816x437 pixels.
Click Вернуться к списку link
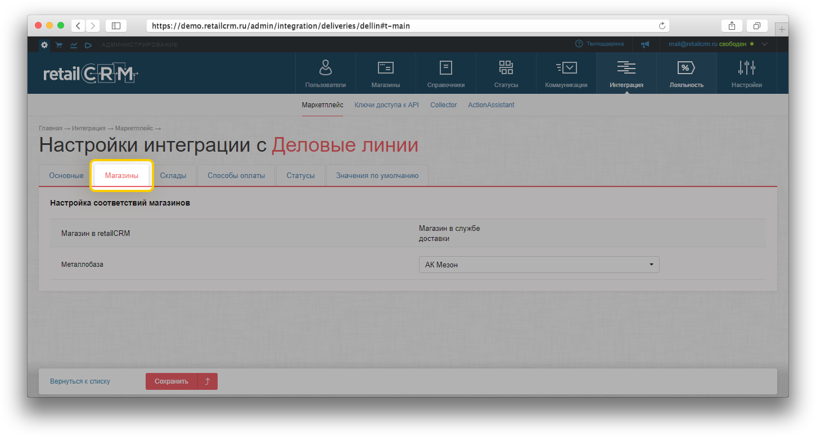pyautogui.click(x=80, y=381)
